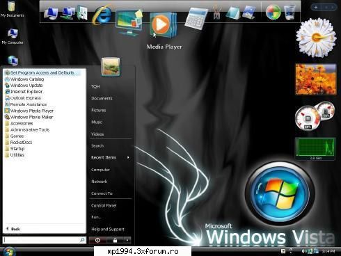Open Documents from Start menu
The image size is (341, 256).
[x=102, y=98]
